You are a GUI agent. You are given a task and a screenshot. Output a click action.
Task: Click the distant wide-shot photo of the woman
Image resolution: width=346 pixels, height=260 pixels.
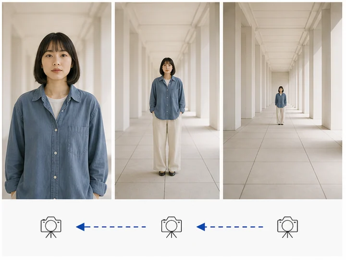(x=283, y=101)
